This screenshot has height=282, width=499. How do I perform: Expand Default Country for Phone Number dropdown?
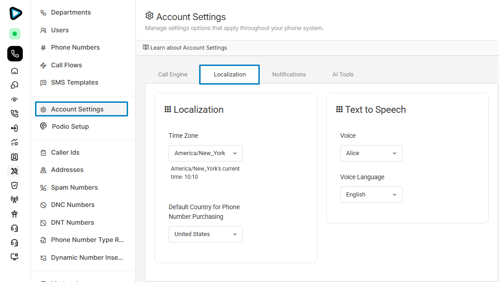pos(206,234)
